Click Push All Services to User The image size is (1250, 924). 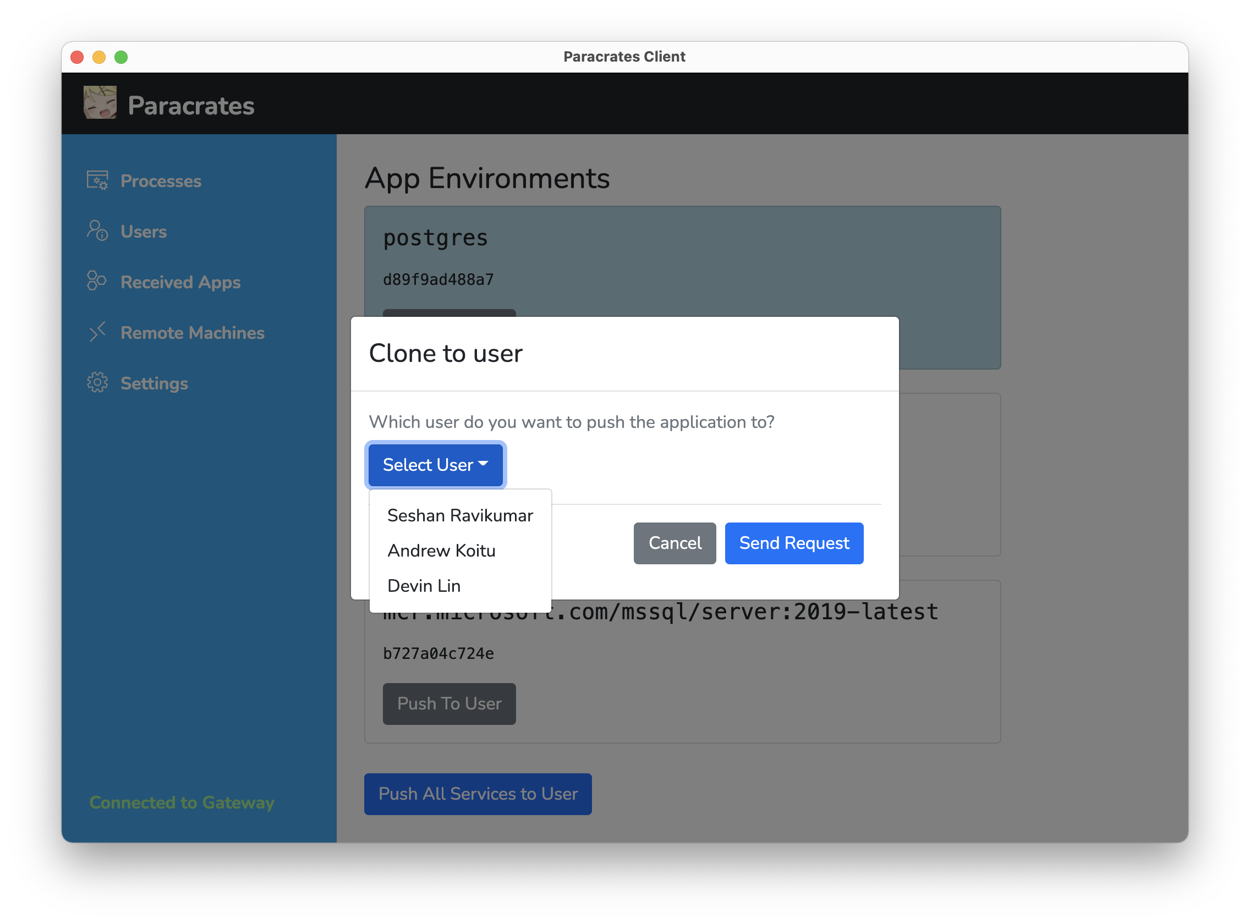click(x=478, y=794)
